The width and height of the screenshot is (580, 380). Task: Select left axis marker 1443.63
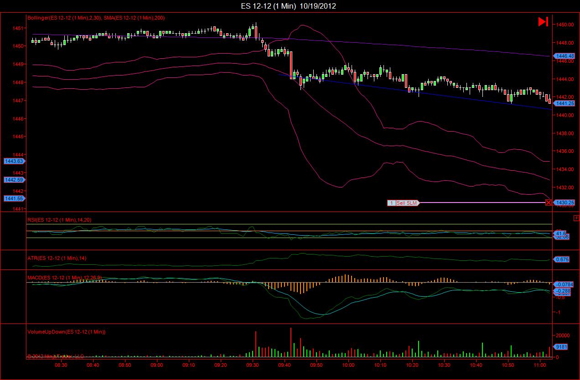15,161
